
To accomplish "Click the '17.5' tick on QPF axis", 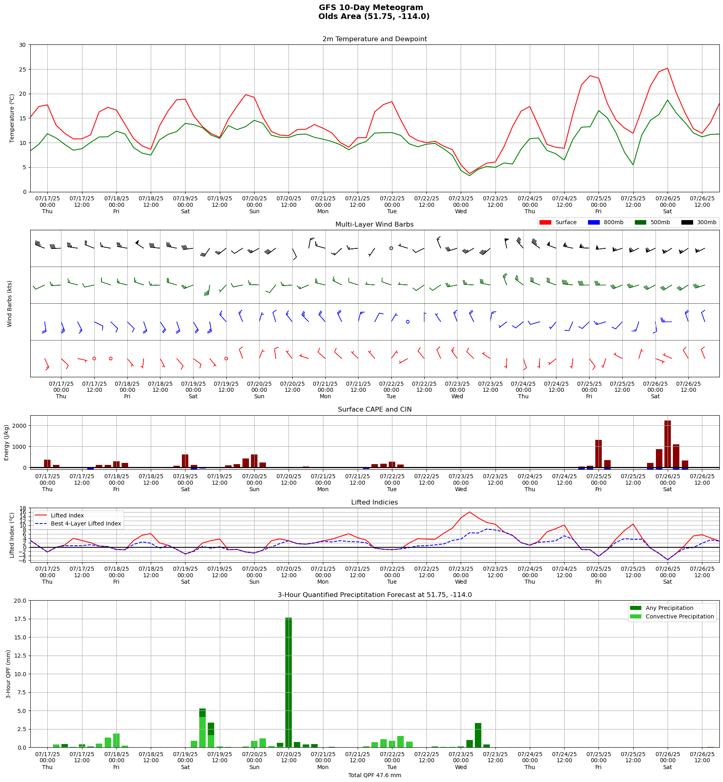I will (x=21, y=619).
